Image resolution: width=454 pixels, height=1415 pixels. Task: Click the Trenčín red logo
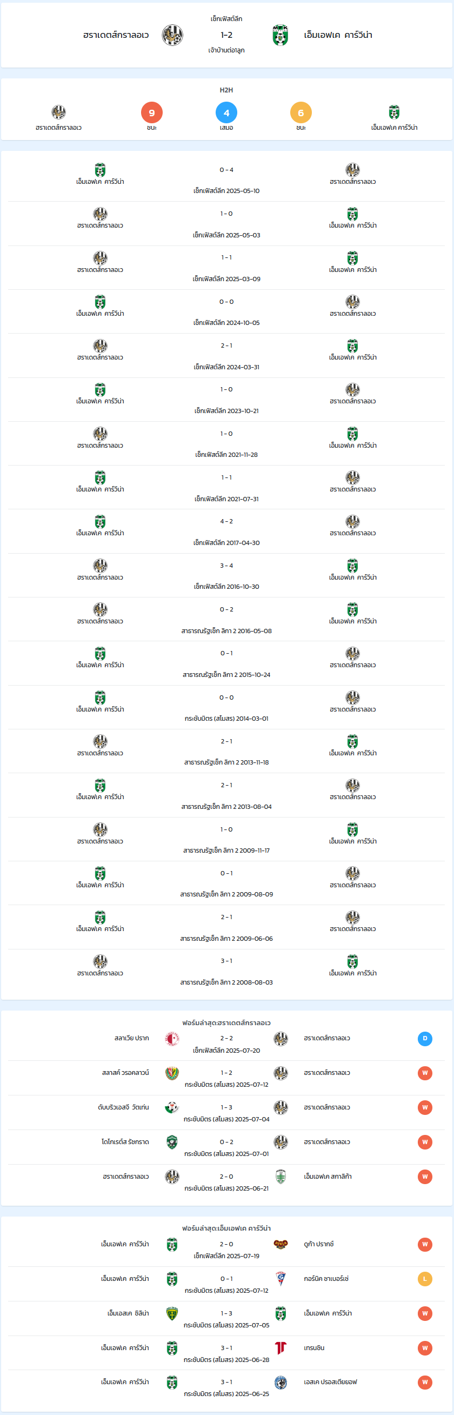tap(281, 1348)
